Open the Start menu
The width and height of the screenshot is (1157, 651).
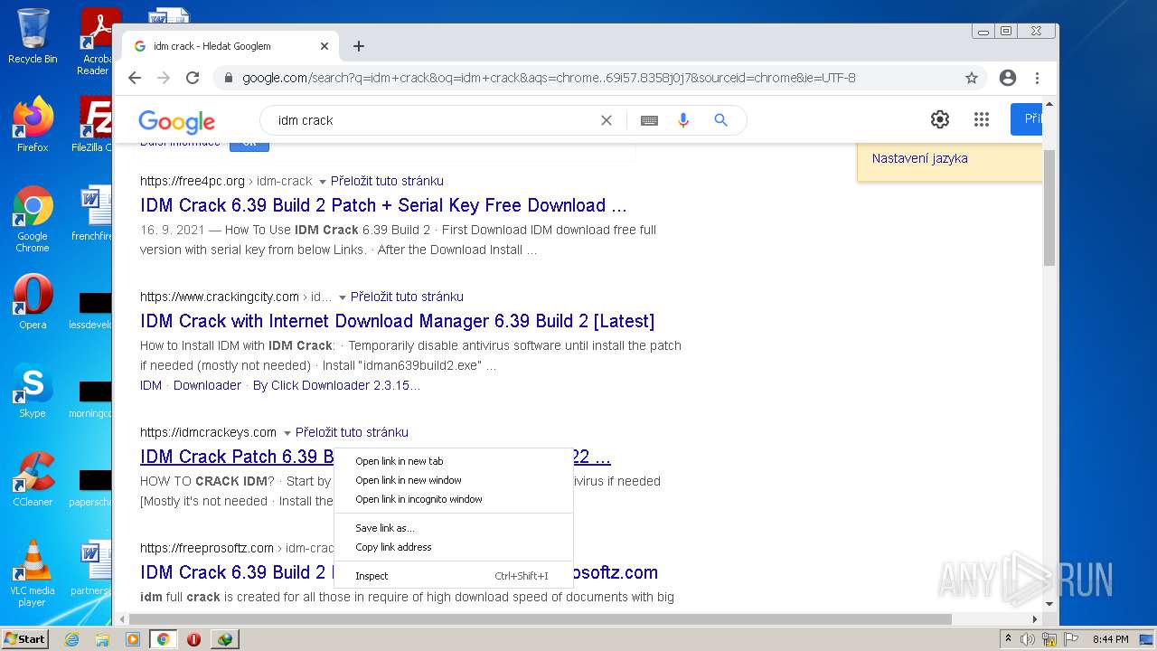click(x=24, y=639)
